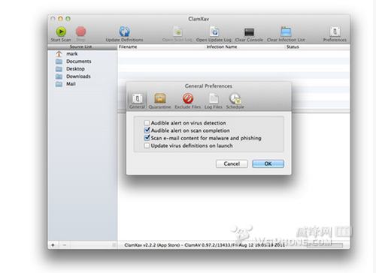376x273 pixels.
Task: Switch to the Exclude Files preferences tab
Action: pyautogui.click(x=188, y=100)
